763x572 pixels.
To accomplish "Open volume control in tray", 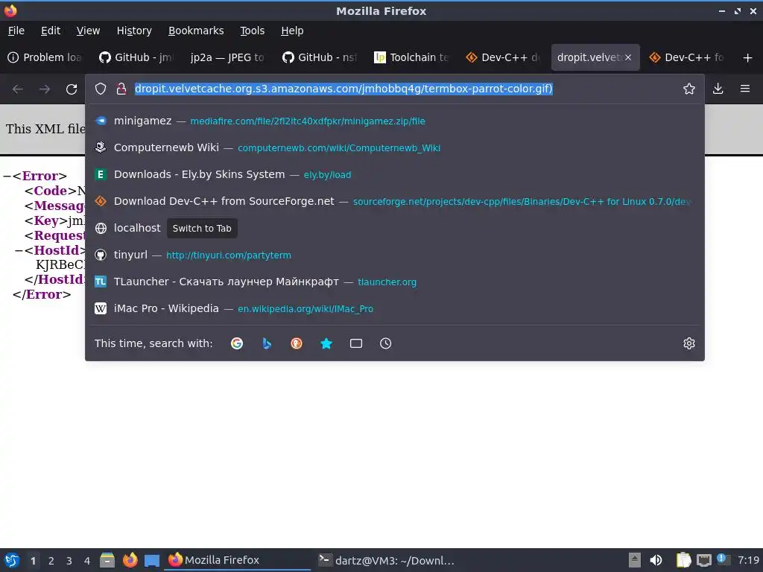I will tap(656, 560).
